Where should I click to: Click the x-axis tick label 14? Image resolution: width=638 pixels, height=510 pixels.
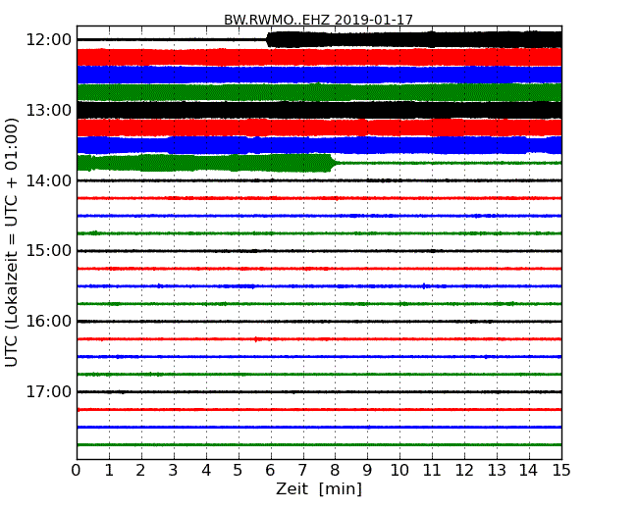[528, 471]
